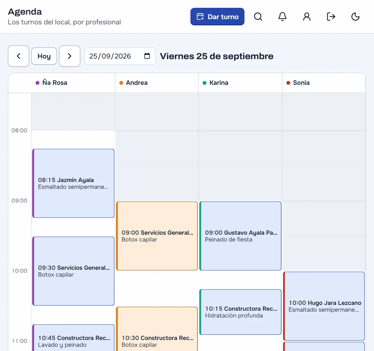Open notifications bell icon
Screen dimensions: 374x351
click(282, 17)
